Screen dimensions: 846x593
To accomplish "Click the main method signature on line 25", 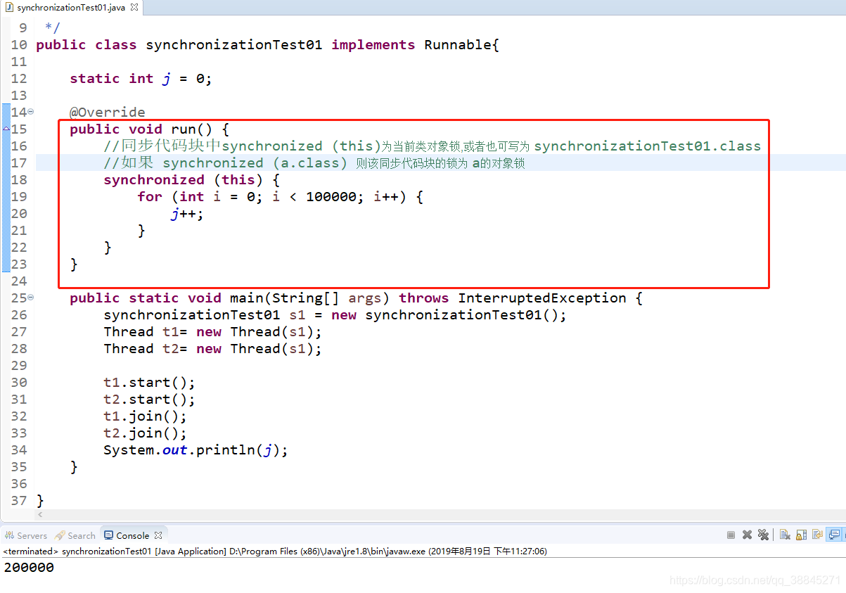I will tap(356, 298).
